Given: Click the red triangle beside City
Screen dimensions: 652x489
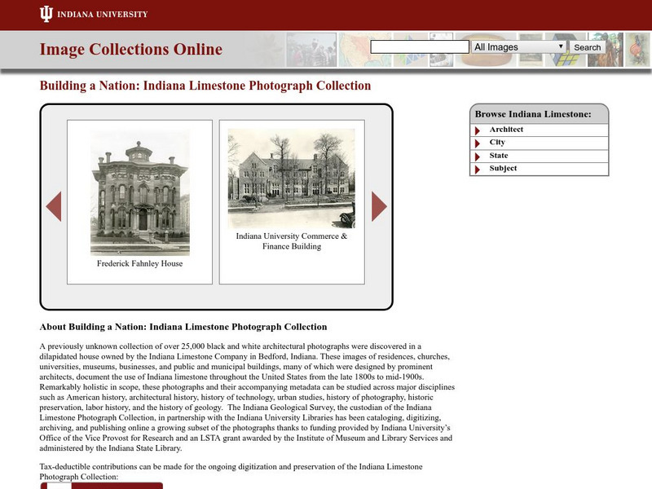Looking at the screenshot, I should tap(478, 143).
